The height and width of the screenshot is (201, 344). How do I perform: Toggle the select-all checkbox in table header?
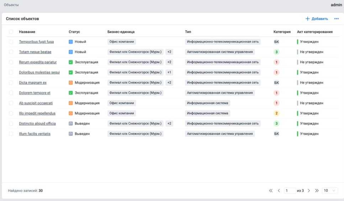point(11,32)
